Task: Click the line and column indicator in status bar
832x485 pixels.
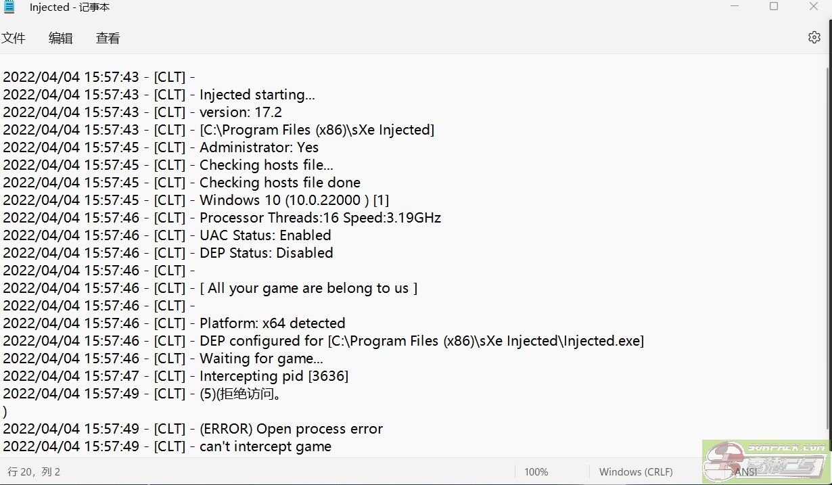Action: click(x=34, y=471)
